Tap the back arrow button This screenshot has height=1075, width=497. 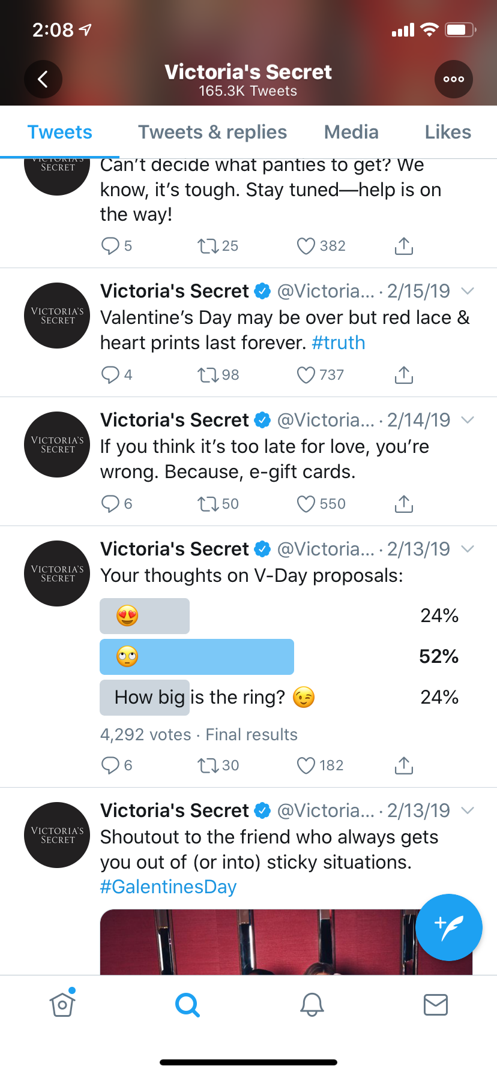pos(43,79)
